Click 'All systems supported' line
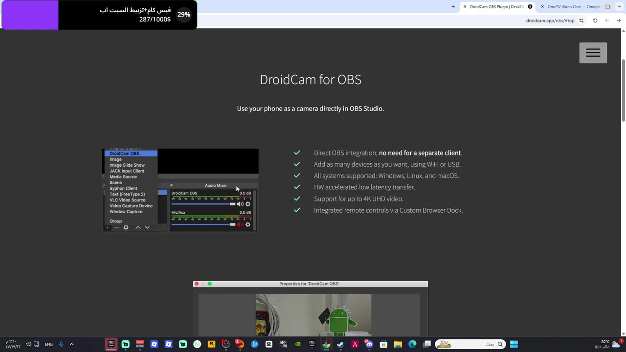The height and width of the screenshot is (352, 626). click(386, 176)
